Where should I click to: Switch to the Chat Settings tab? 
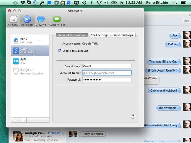click(x=99, y=35)
